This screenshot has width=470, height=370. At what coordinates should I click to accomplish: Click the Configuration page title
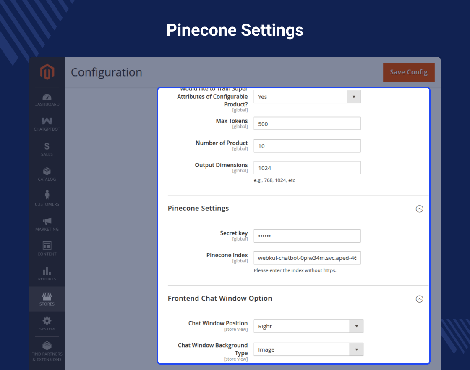point(107,72)
